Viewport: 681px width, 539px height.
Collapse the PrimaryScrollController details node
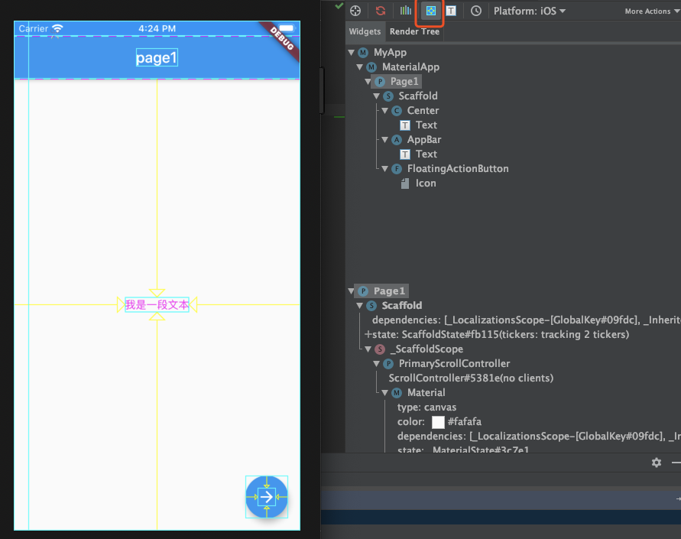coord(377,363)
